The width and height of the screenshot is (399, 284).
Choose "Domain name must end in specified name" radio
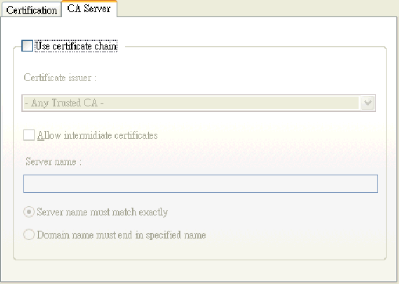[x=28, y=235]
